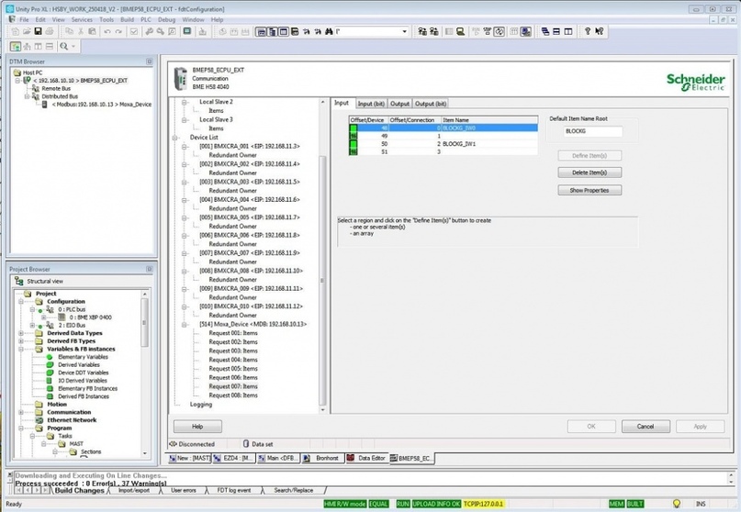Open the Build menu
This screenshot has width=741, height=512.
(127, 19)
